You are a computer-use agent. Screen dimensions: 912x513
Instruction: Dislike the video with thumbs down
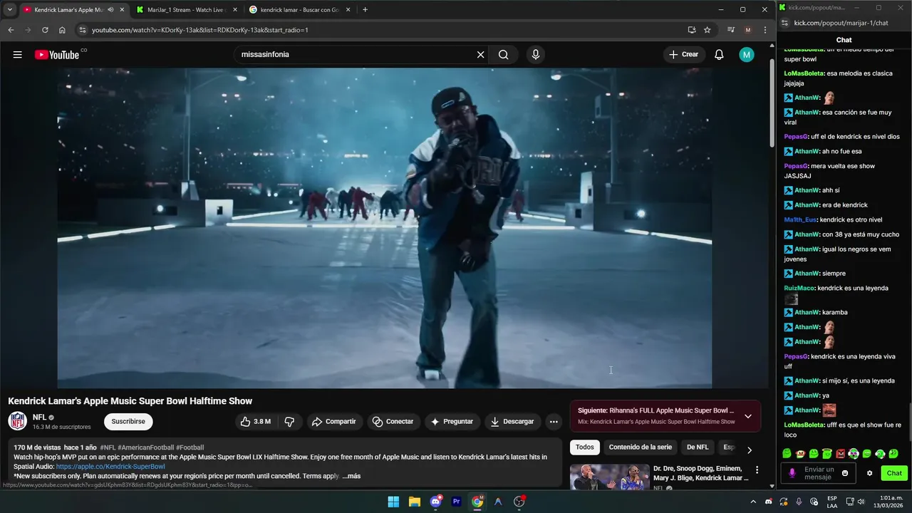pyautogui.click(x=289, y=422)
